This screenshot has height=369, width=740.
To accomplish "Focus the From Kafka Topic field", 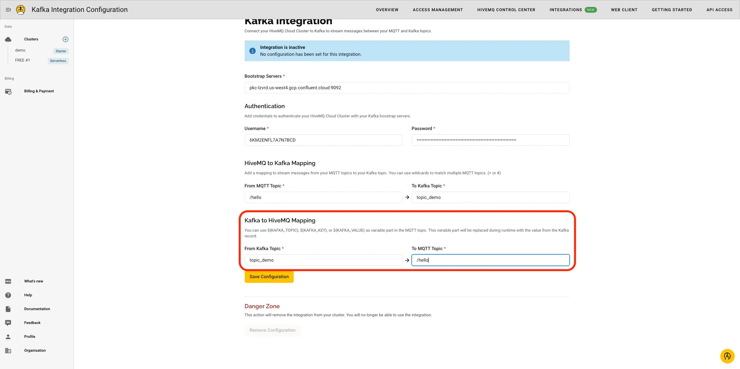I will coord(323,260).
